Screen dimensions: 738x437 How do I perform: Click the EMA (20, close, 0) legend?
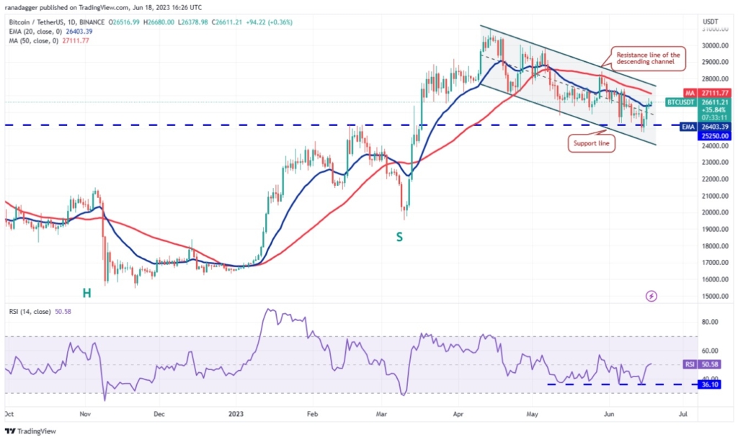(x=35, y=32)
